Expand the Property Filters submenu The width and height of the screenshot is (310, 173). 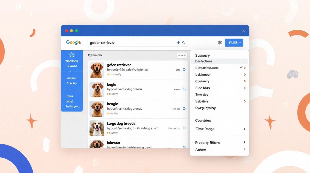coord(244,142)
